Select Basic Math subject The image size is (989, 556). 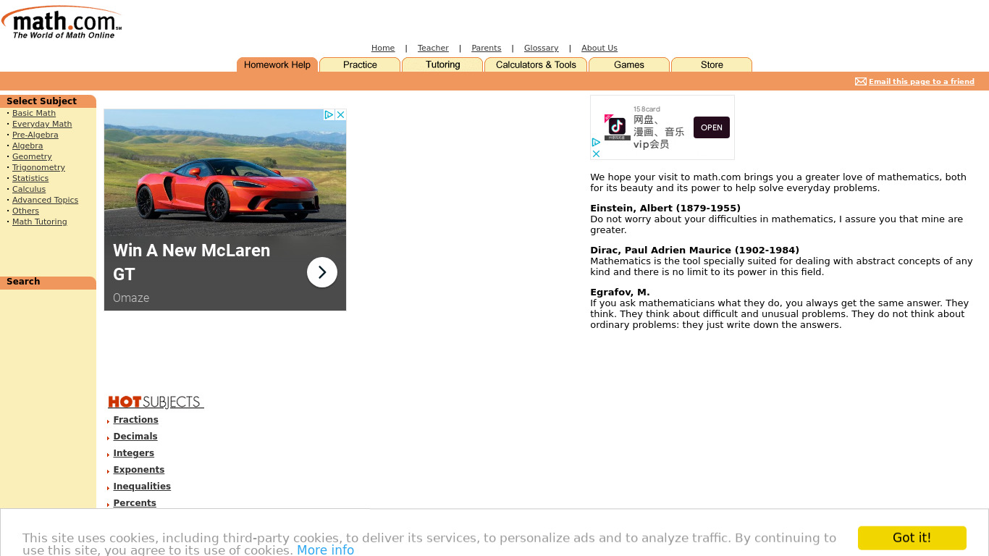pyautogui.click(x=34, y=114)
